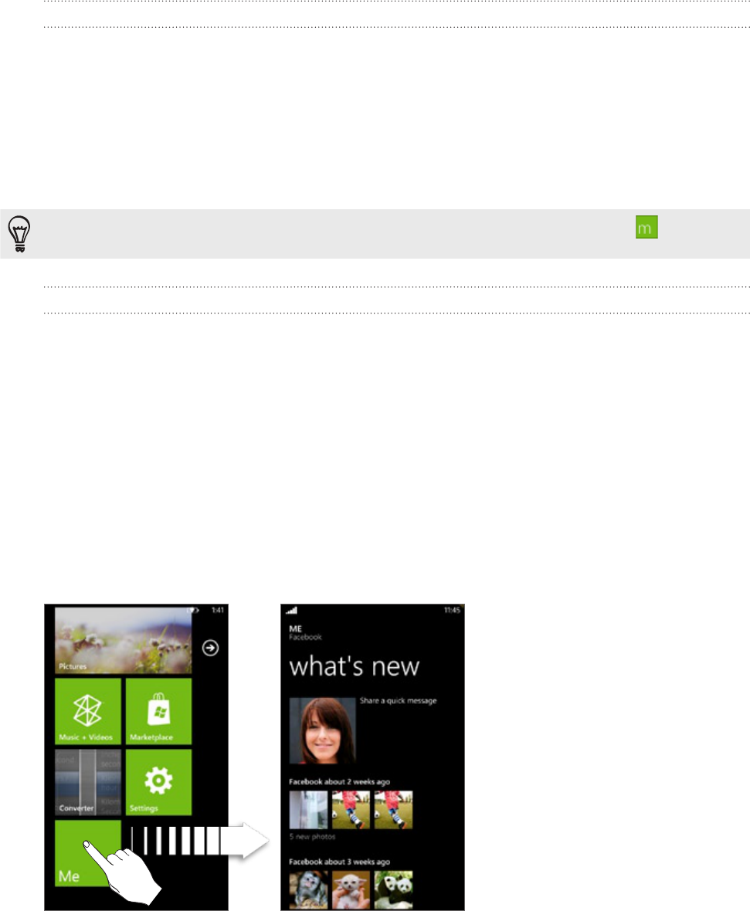The width and height of the screenshot is (750, 911).
Task: Tap the green Me tile
Action: [x=88, y=853]
